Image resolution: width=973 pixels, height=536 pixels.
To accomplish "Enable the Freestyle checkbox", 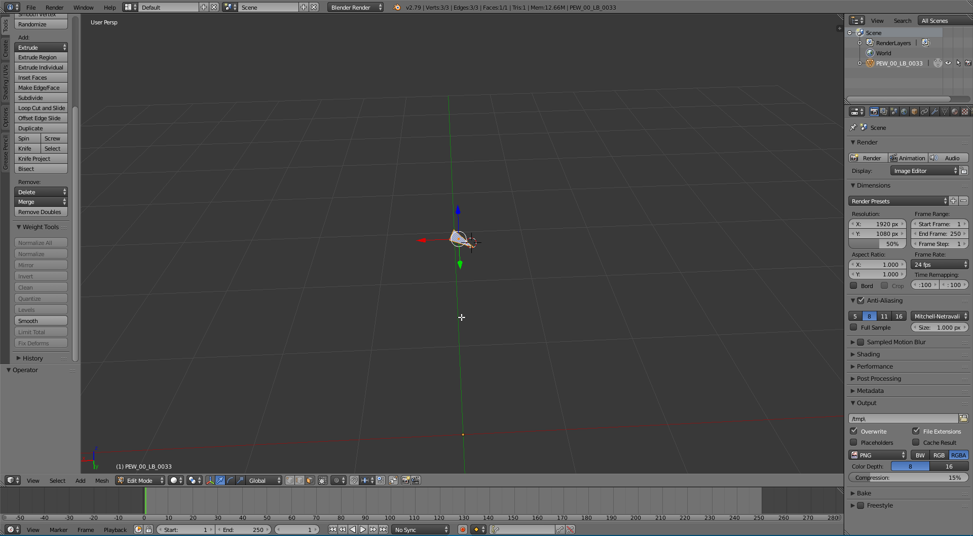I will (x=860, y=505).
